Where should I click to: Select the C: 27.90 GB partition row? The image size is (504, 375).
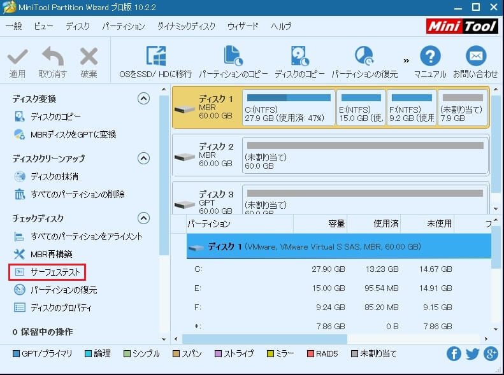click(x=339, y=269)
